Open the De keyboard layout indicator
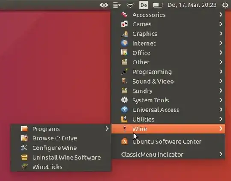 click(143, 5)
